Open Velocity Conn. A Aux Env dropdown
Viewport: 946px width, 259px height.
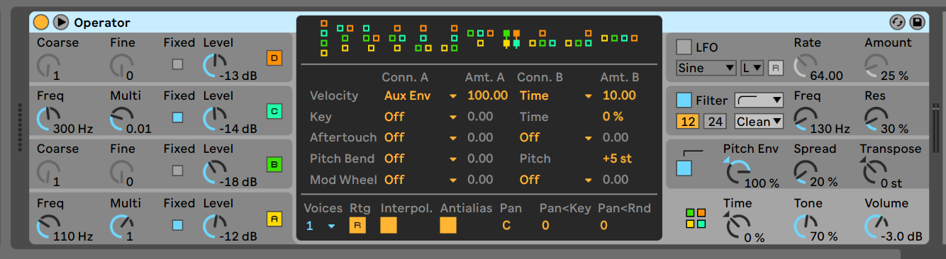click(x=421, y=96)
